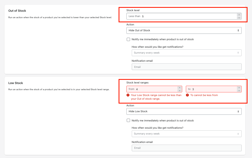Image resolution: width=252 pixels, height=158 pixels.
Task: Expand Low Stock notification frequency dropdown
Action: click(x=186, y=134)
